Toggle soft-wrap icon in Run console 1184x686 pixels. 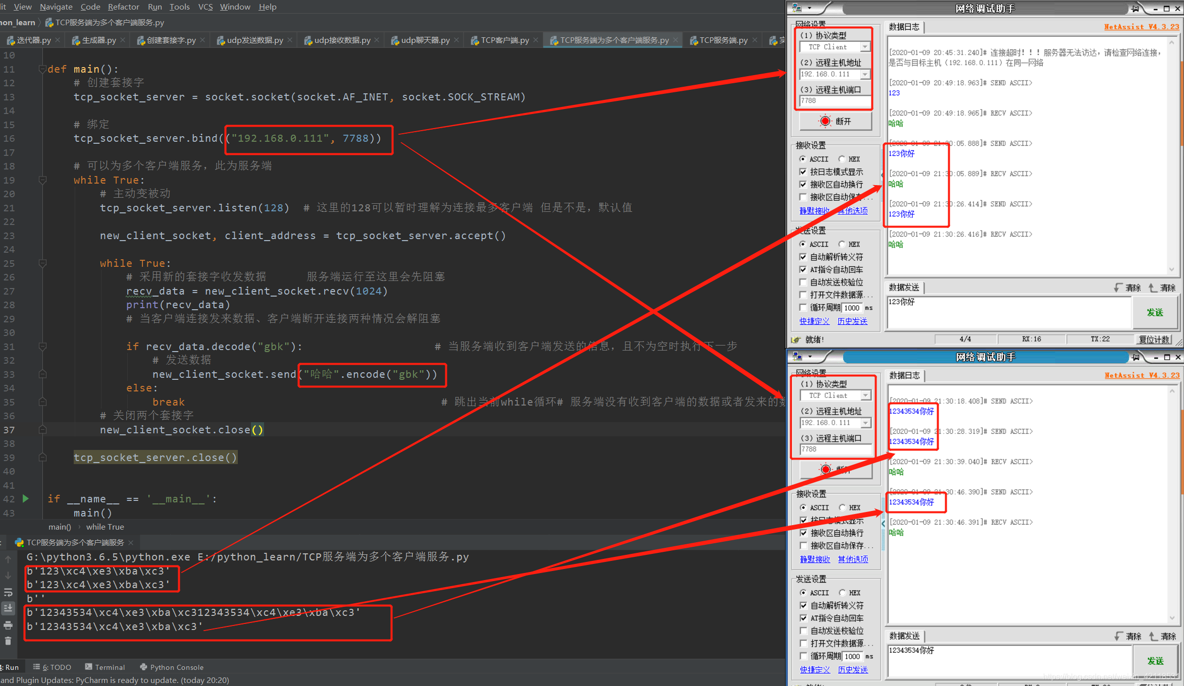[x=8, y=592]
